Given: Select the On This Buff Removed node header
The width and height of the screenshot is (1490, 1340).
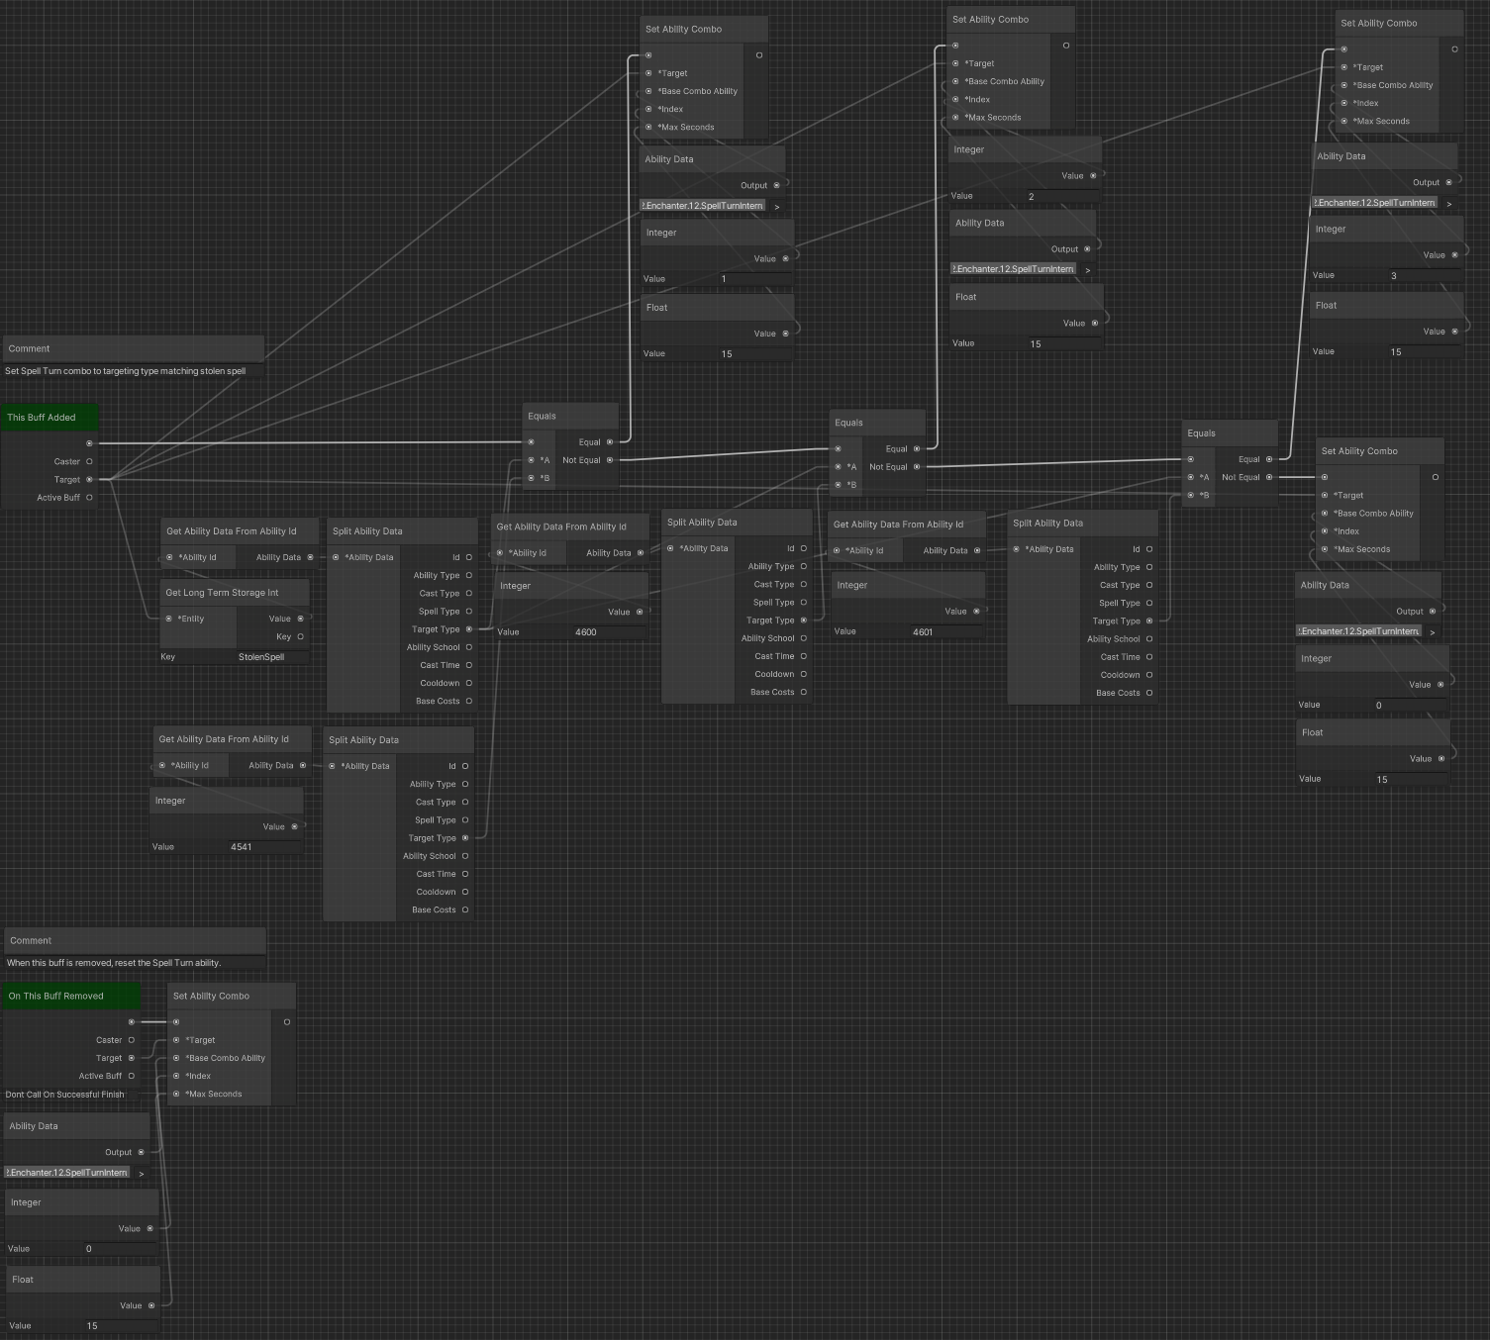Looking at the screenshot, I should point(70,997).
